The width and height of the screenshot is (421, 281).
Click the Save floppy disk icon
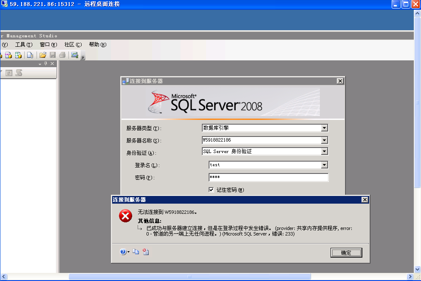coord(53,55)
